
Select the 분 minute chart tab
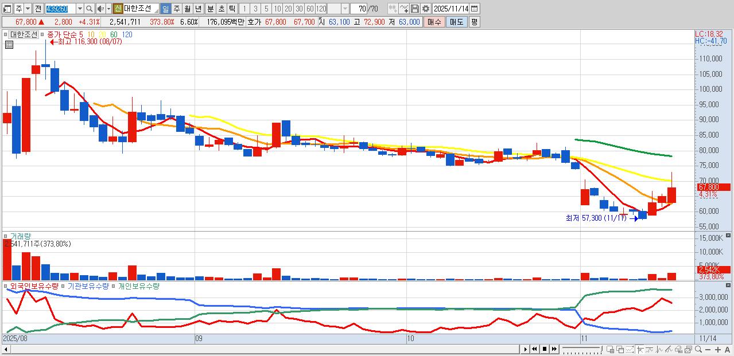(x=210, y=9)
